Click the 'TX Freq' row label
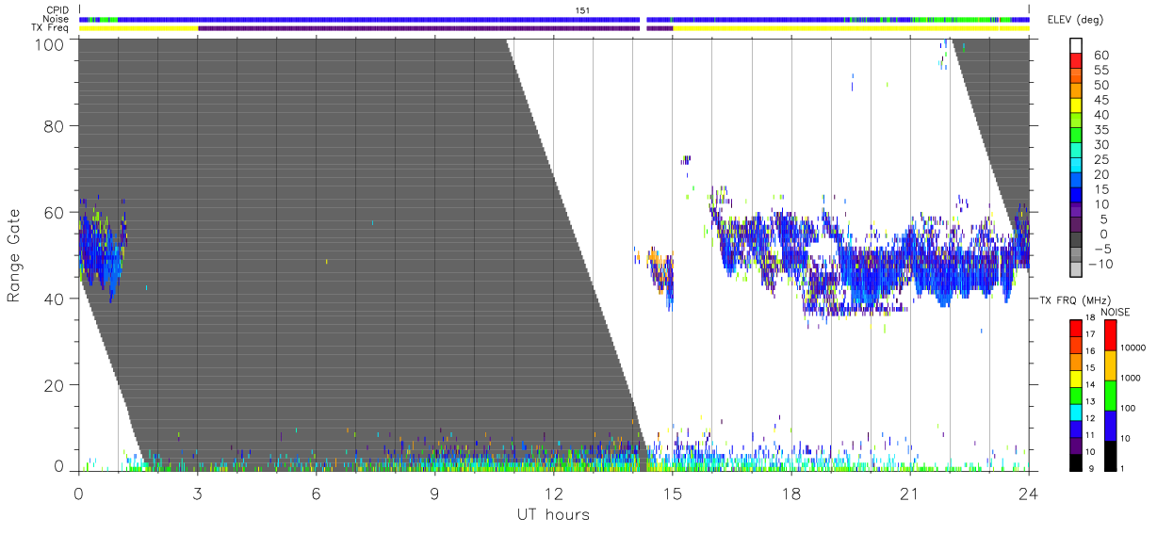Viewport: 1157px width, 534px height. click(51, 28)
